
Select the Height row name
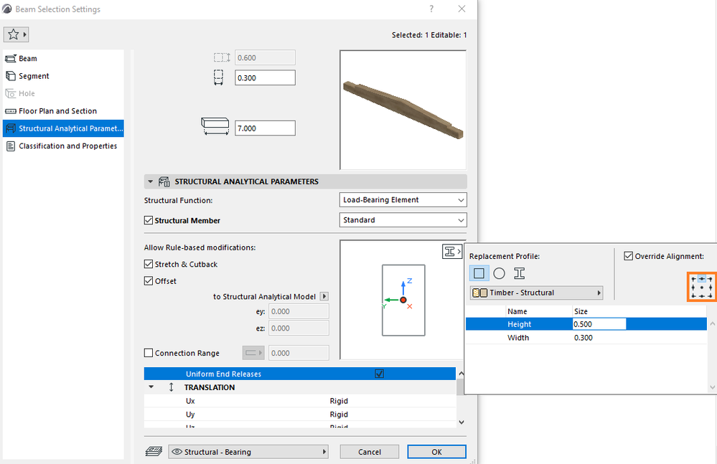pyautogui.click(x=519, y=324)
